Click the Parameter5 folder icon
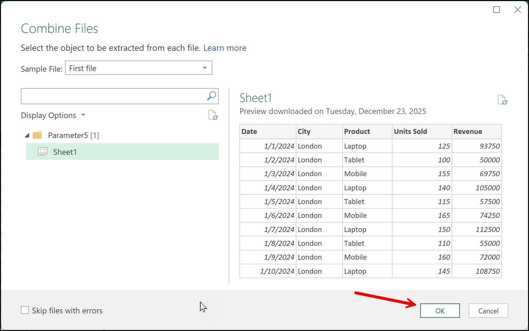The width and height of the screenshot is (529, 331). [x=37, y=135]
